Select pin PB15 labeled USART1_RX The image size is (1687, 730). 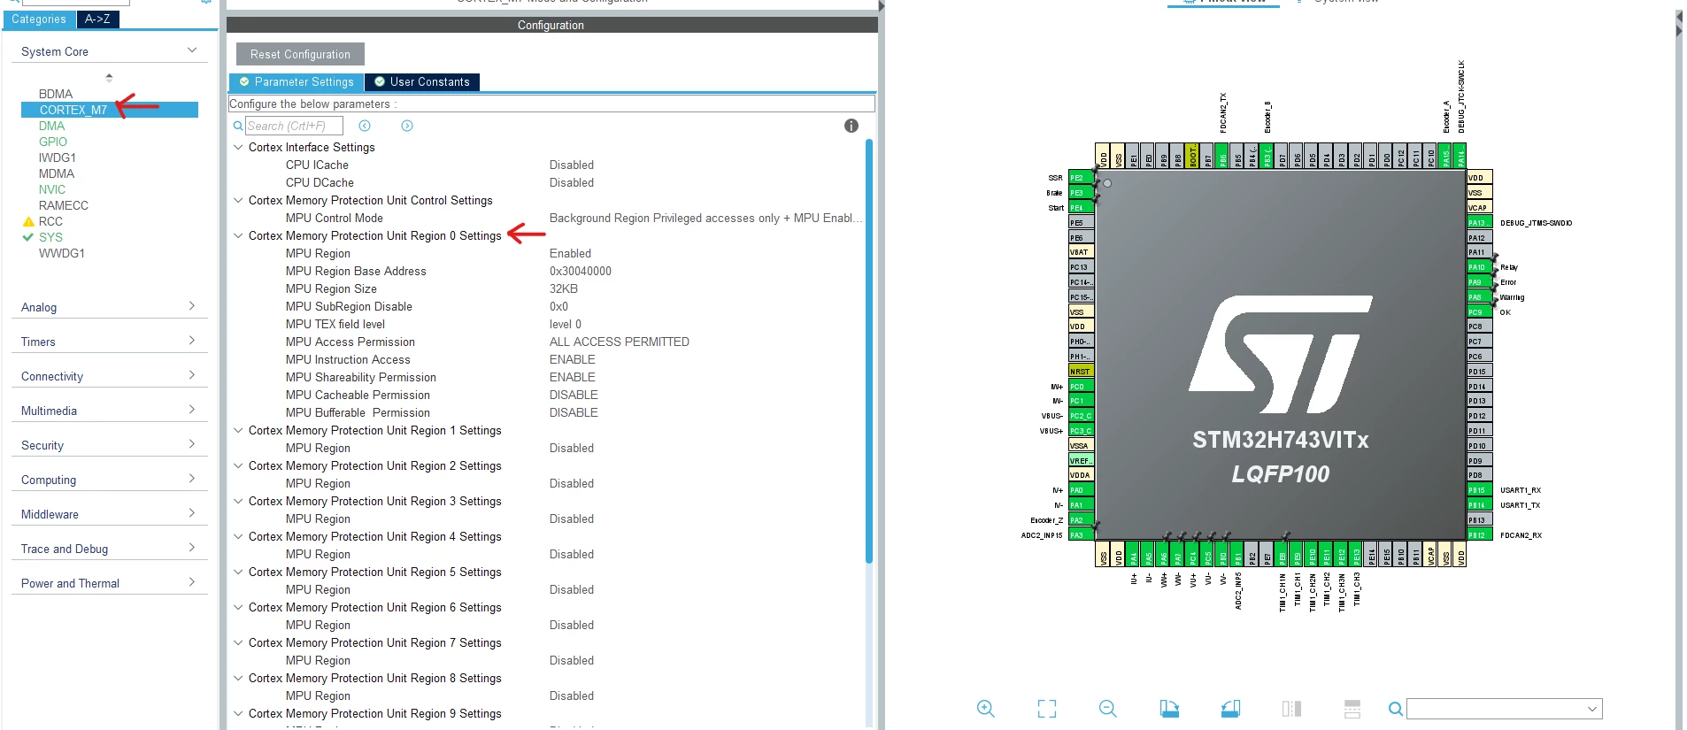point(1479,490)
